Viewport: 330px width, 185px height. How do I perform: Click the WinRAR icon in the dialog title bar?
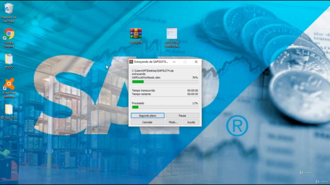pyautogui.click(x=131, y=62)
